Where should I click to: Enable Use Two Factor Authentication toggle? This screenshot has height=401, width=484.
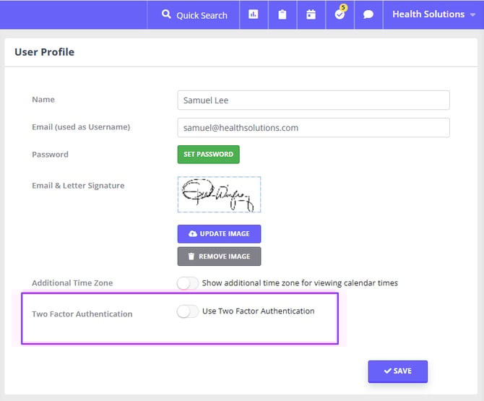coord(187,311)
